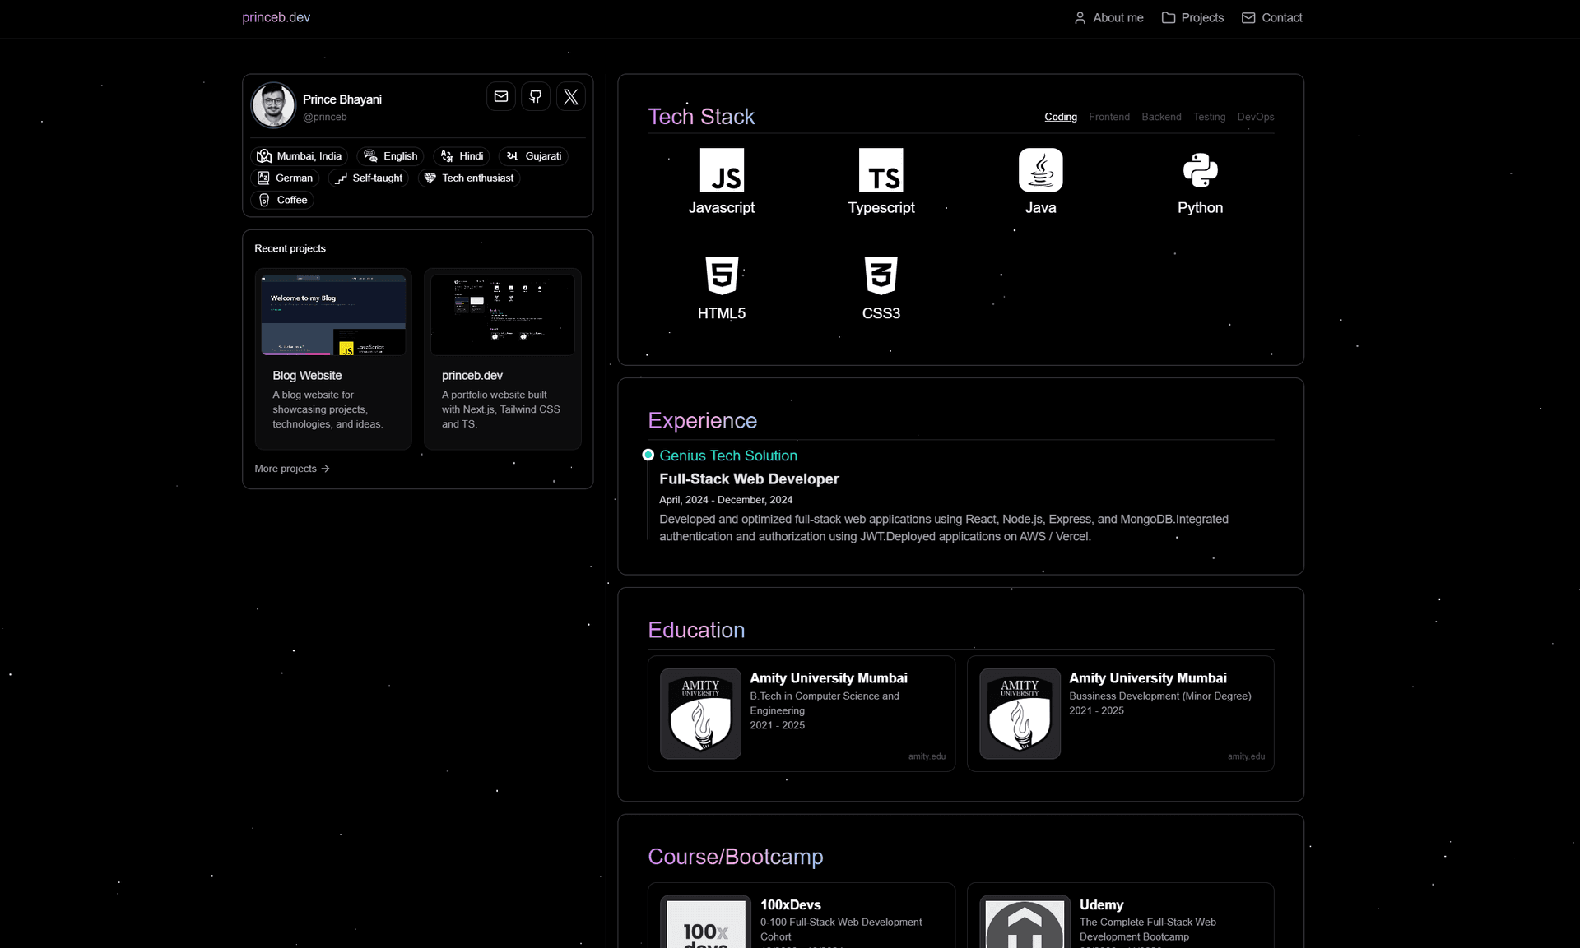This screenshot has height=948, width=1580.
Task: Select the CSS3 icon
Action: tap(881, 277)
